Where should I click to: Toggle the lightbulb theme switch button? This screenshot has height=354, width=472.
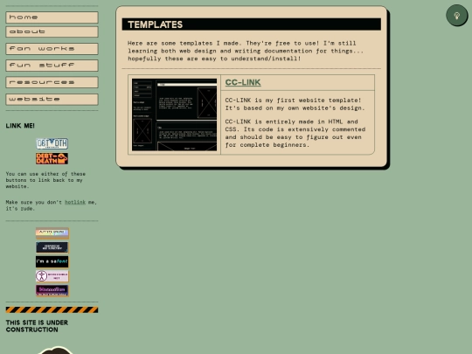(456, 16)
